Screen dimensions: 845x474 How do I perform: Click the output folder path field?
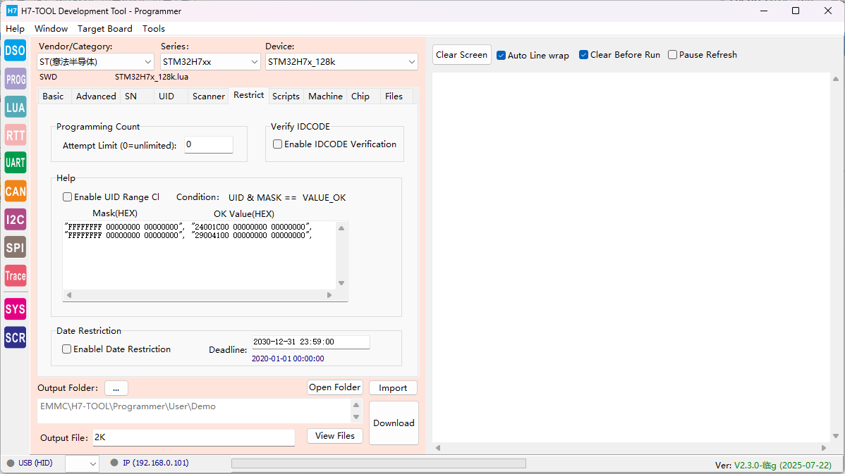coord(195,411)
